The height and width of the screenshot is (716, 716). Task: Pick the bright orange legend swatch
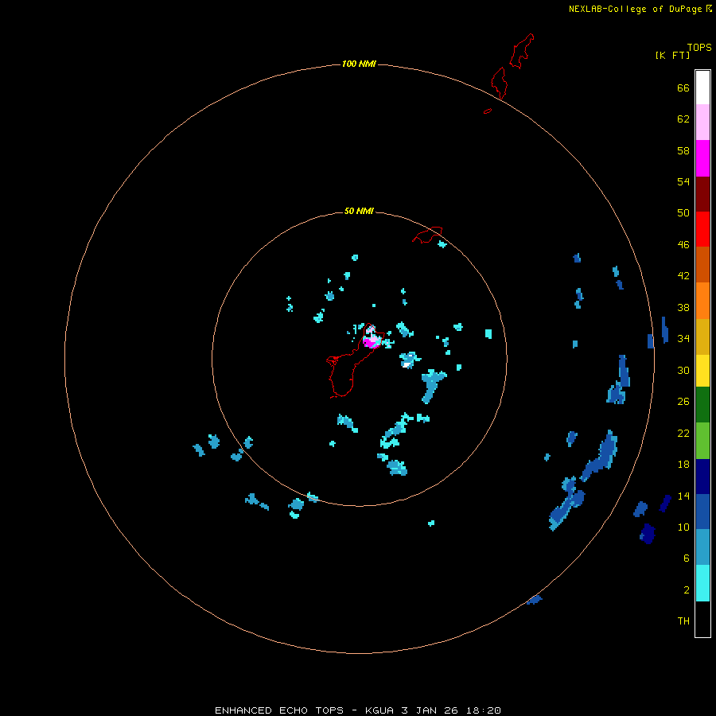[702, 301]
